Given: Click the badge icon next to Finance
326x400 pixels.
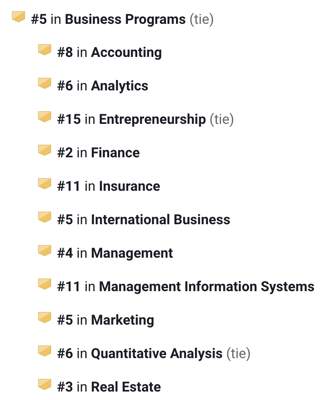Looking at the screenshot, I should tap(45, 150).
